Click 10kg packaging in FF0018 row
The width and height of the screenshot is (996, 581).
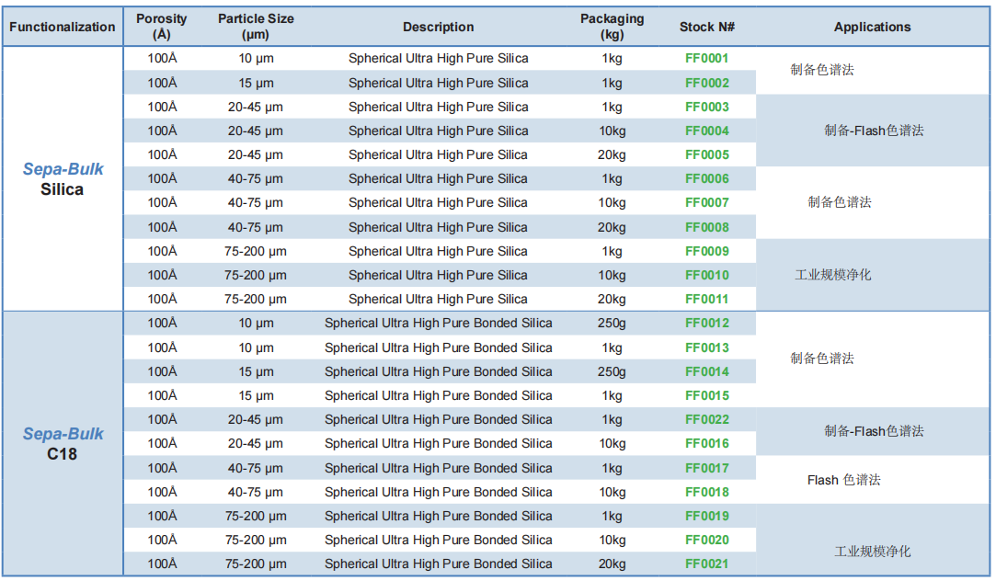(x=612, y=492)
